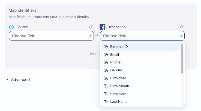Select the Birth Year option

pyautogui.click(x=118, y=78)
